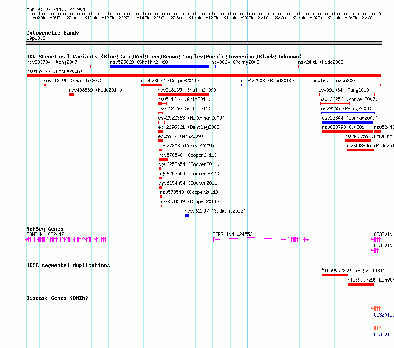This screenshot has height=348, width=394.
Task: Select variant dgv6253n54 (Cooper2011) label
Action: click(189, 174)
